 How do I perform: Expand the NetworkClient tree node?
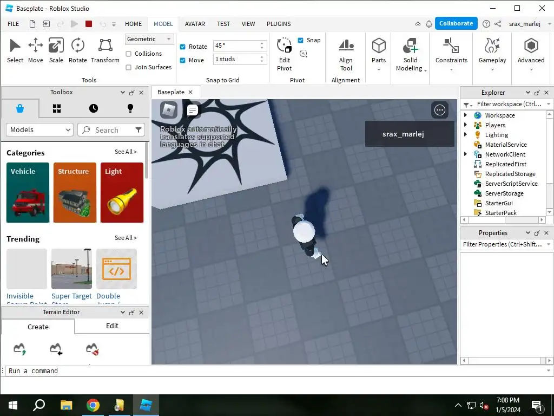465,154
